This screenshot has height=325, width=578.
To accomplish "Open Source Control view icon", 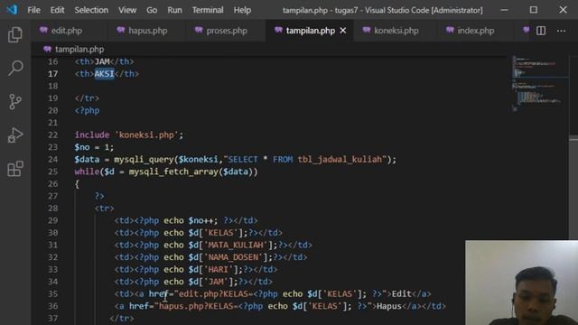I will click(x=15, y=101).
